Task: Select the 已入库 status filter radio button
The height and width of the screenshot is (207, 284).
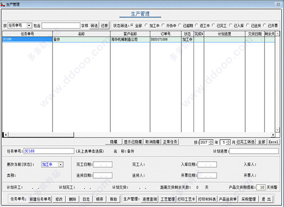Action: click(x=231, y=26)
